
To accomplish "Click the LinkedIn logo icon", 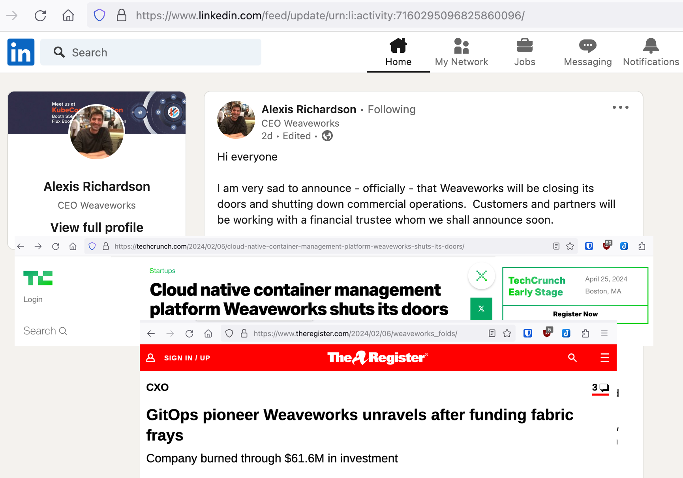I will [21, 52].
